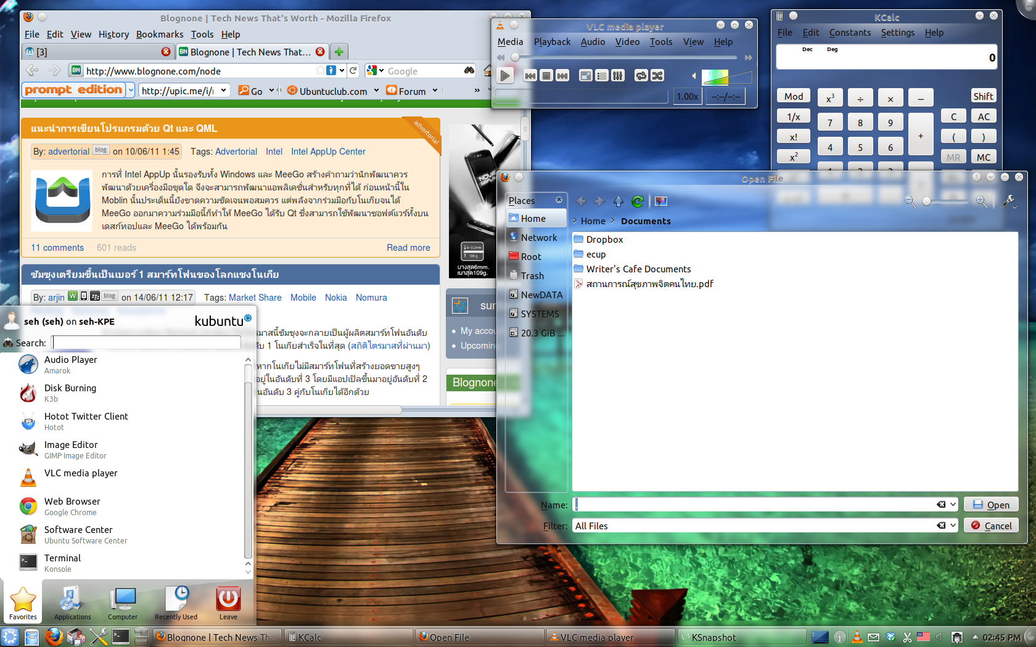Open Bookmarks menu in Firefox
The width and height of the screenshot is (1036, 647).
tap(160, 35)
